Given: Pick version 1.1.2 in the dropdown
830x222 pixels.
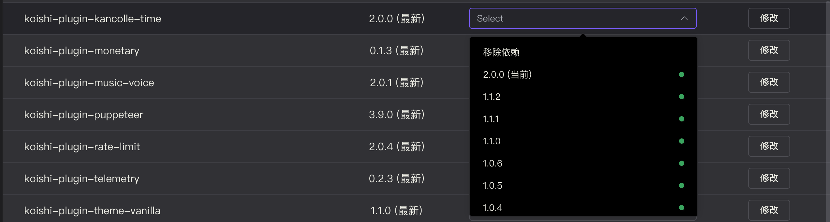Looking at the screenshot, I should [x=583, y=97].
